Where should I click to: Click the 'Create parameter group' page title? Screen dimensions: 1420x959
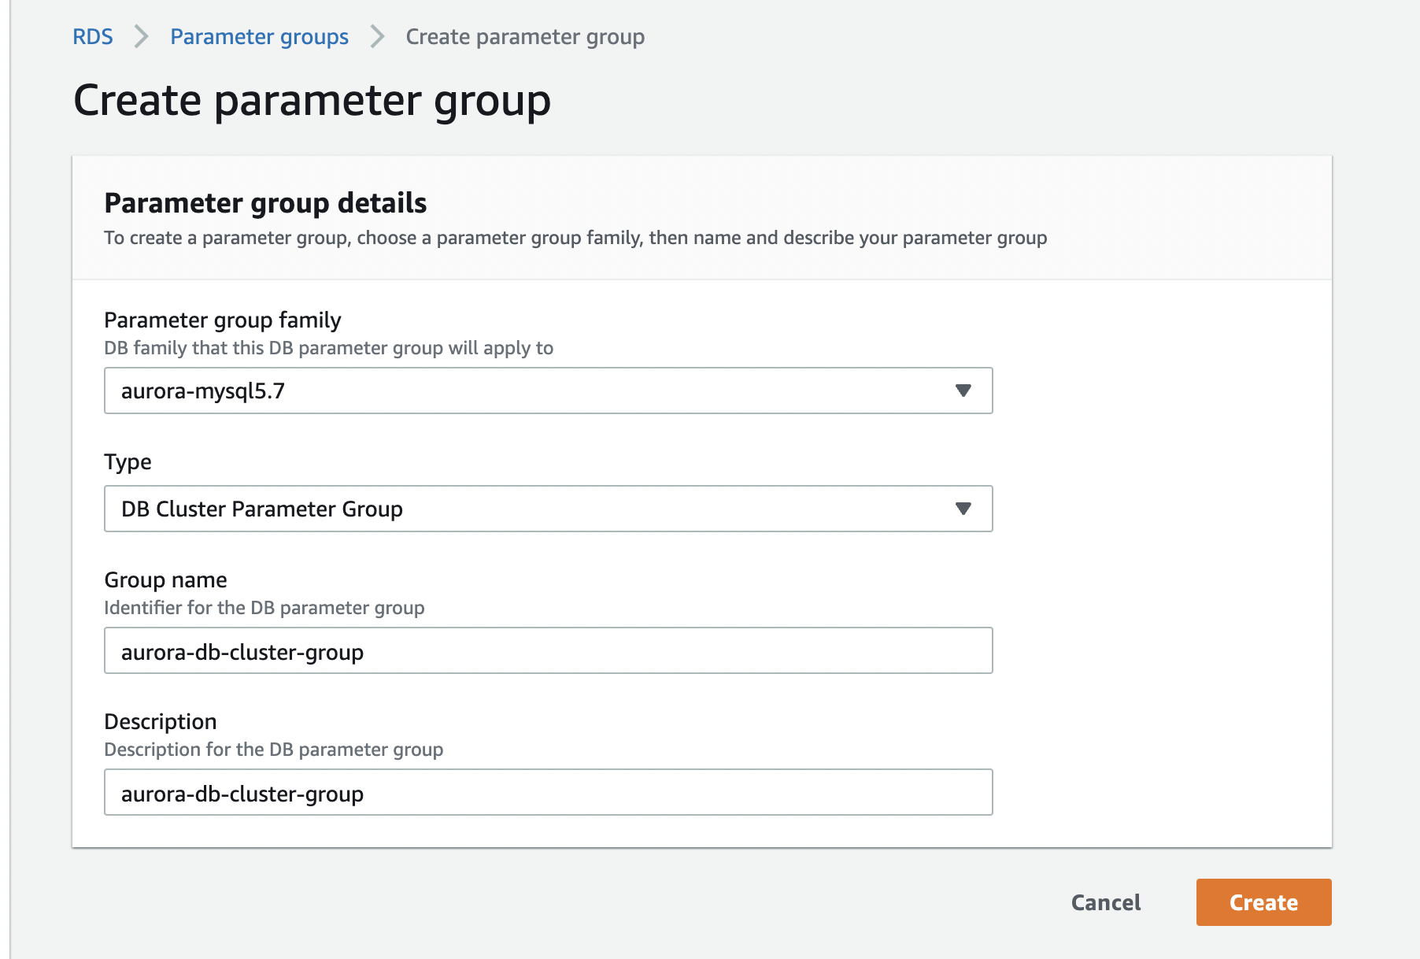point(312,101)
